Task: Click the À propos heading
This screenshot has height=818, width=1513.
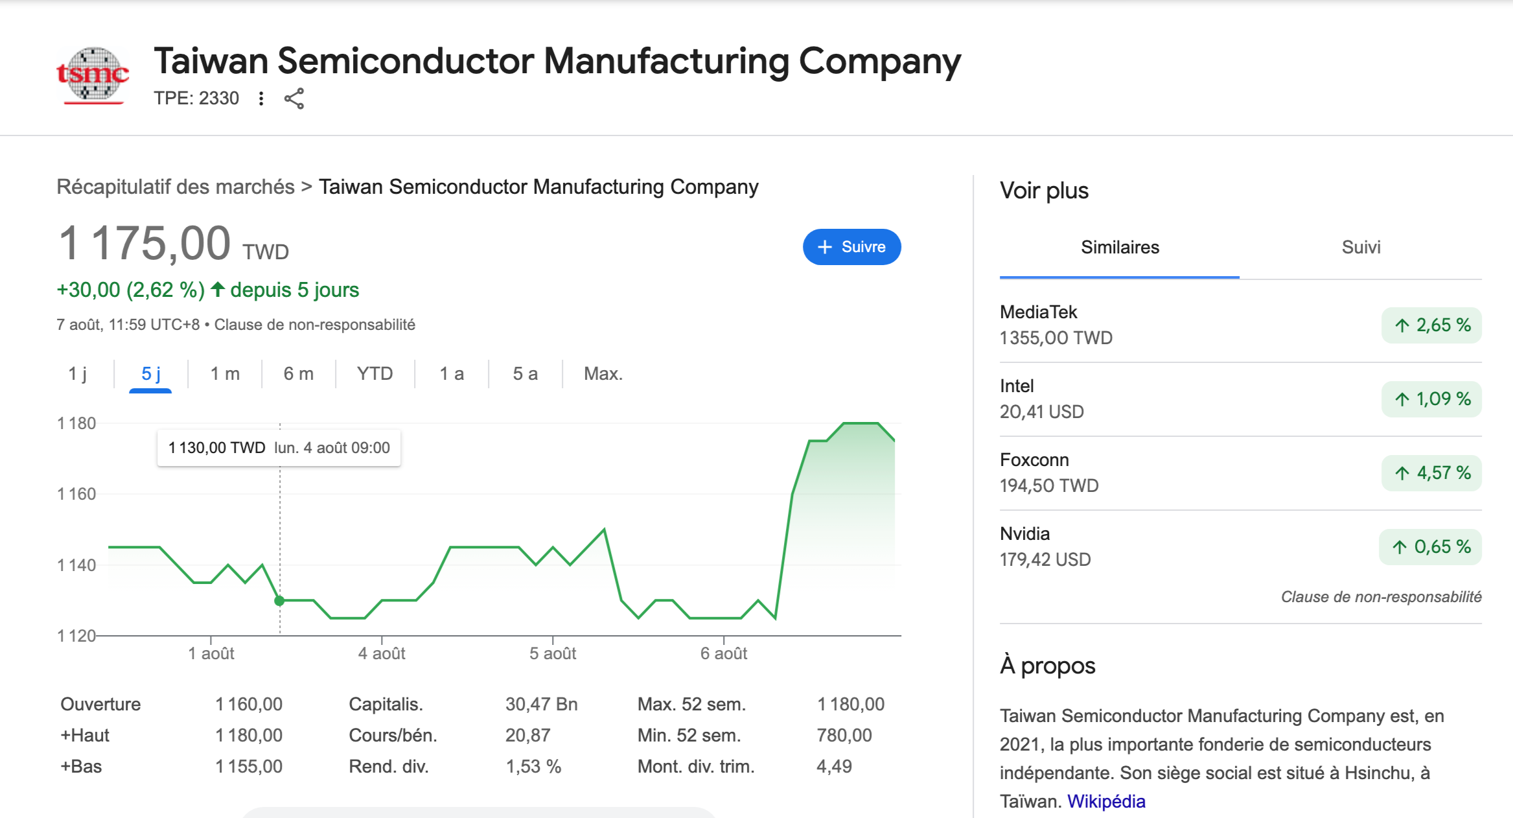Action: coord(1048,666)
